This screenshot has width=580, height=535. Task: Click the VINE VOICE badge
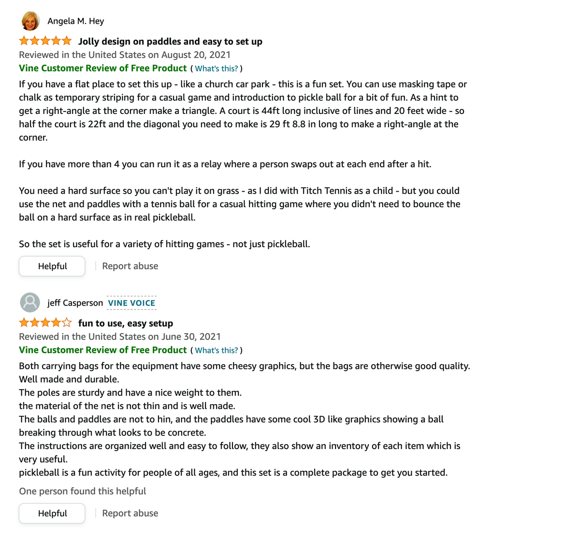pos(131,303)
